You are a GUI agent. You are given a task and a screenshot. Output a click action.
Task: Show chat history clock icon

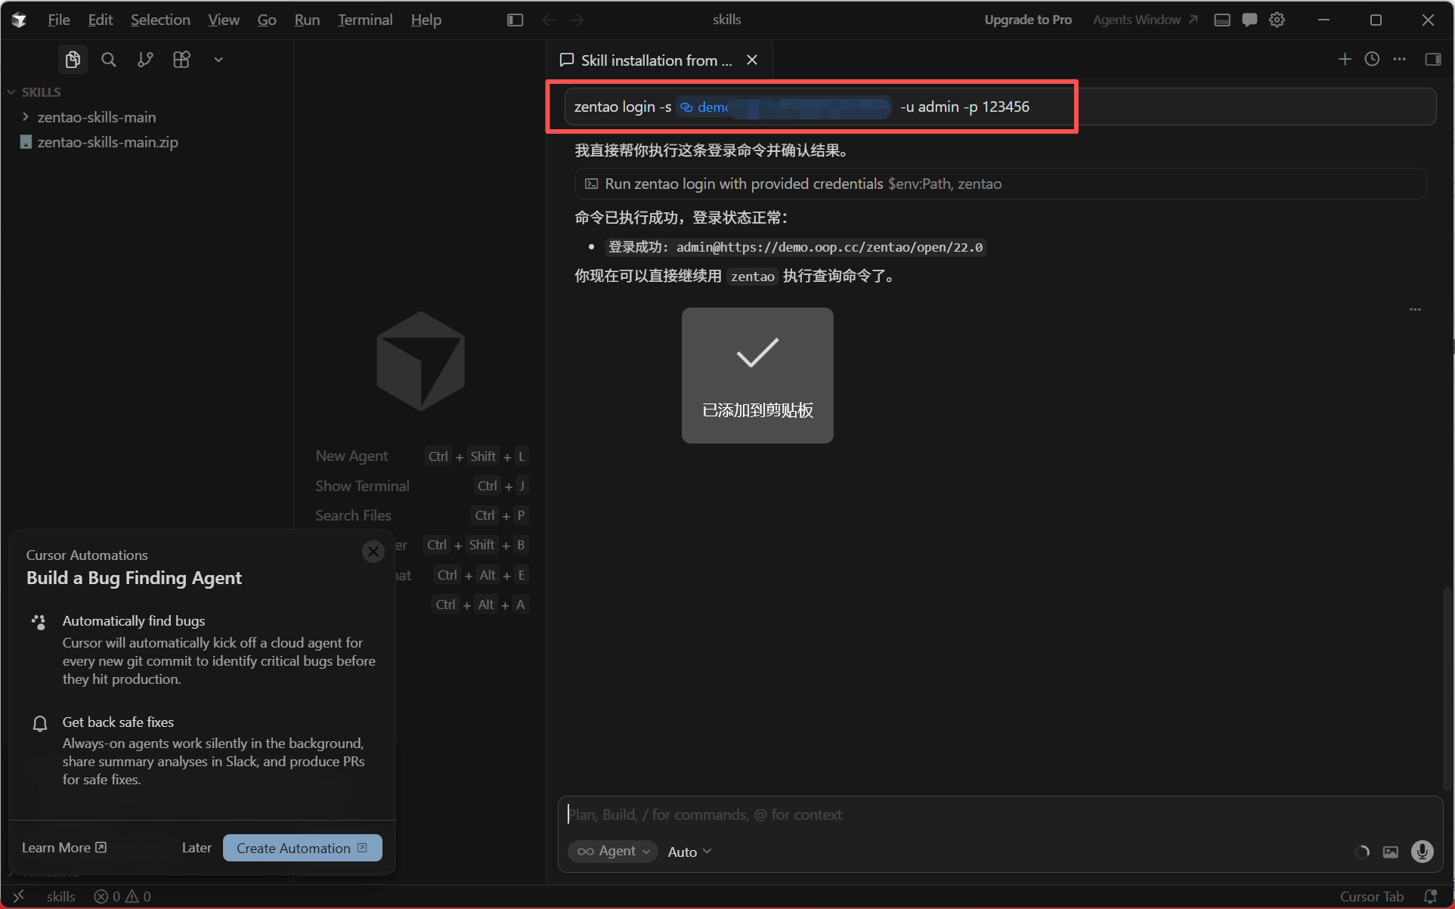pos(1372,59)
